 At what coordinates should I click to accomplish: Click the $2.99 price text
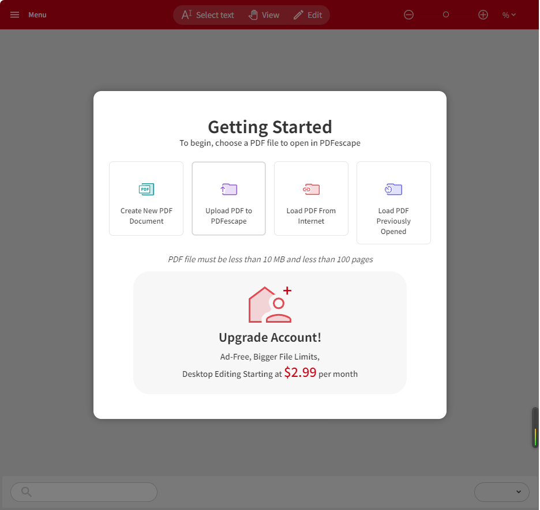(300, 372)
